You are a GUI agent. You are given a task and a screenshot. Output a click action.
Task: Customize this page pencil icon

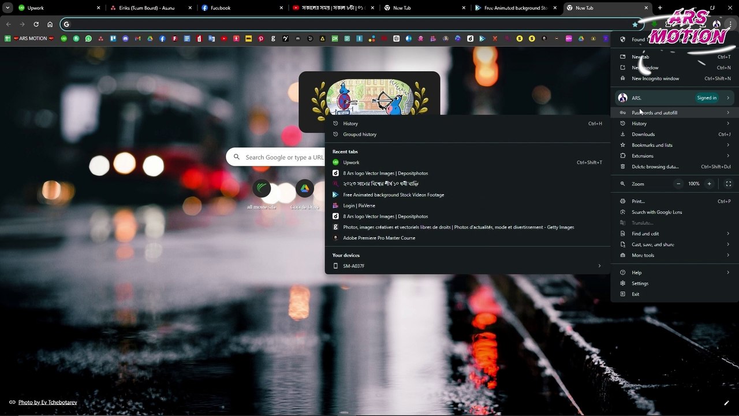point(726,403)
